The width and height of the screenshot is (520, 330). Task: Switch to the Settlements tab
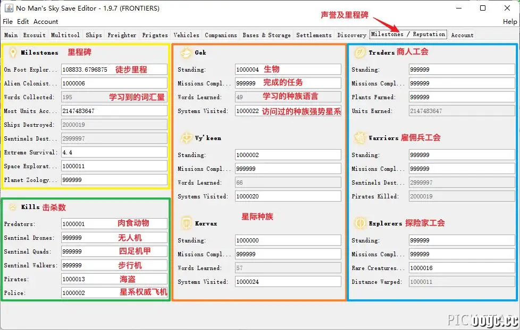(x=314, y=35)
